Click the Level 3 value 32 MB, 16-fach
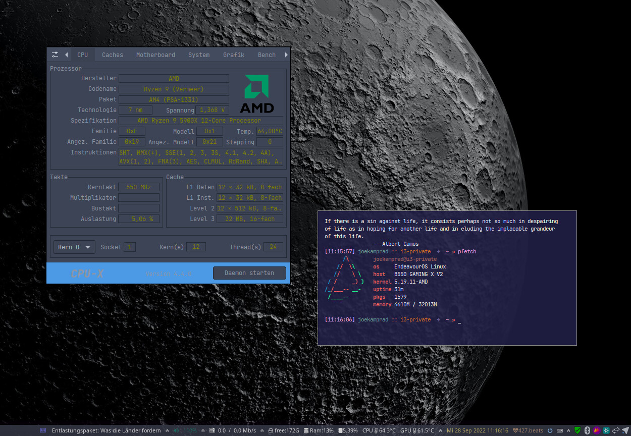Screen dimensions: 631x436 pos(250,219)
